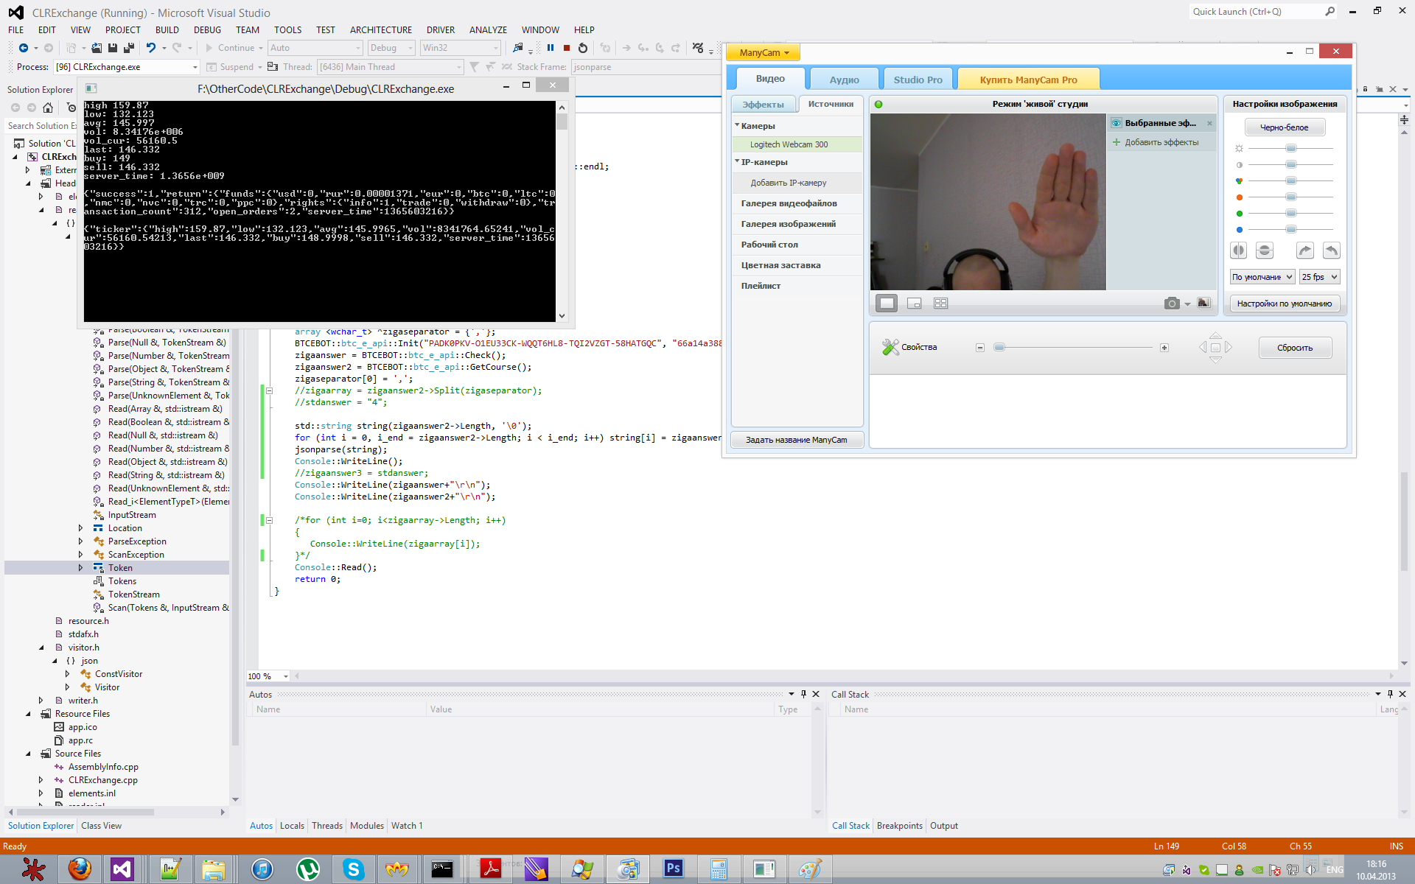
Task: Open the DEBUG menu
Action: pyautogui.click(x=207, y=30)
